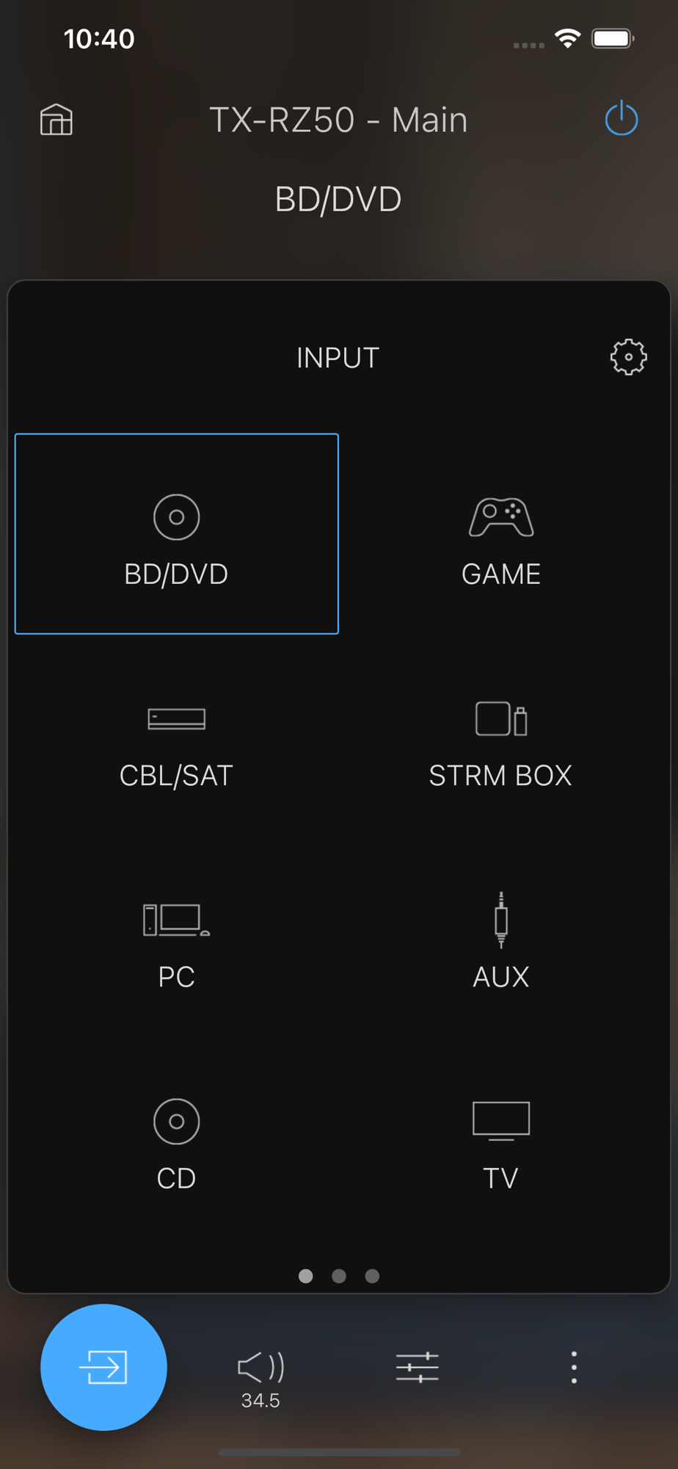Go to third input page dot
Viewport: 678px width, 1469px height.
[372, 1276]
